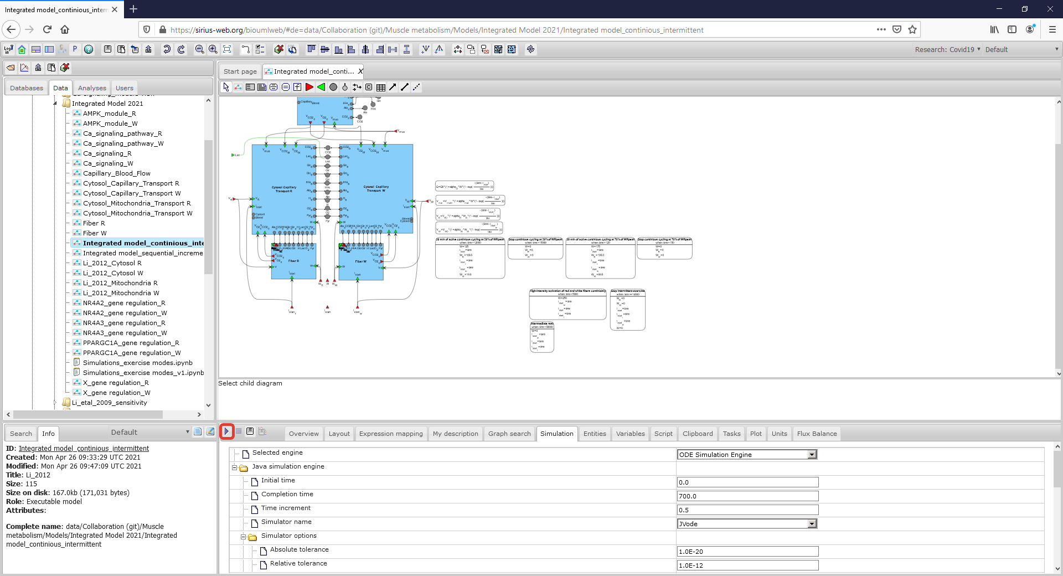Click the edit info pencil icon
1063x576 pixels.
(x=210, y=432)
